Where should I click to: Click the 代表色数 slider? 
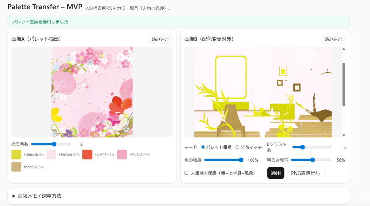coord(51,144)
